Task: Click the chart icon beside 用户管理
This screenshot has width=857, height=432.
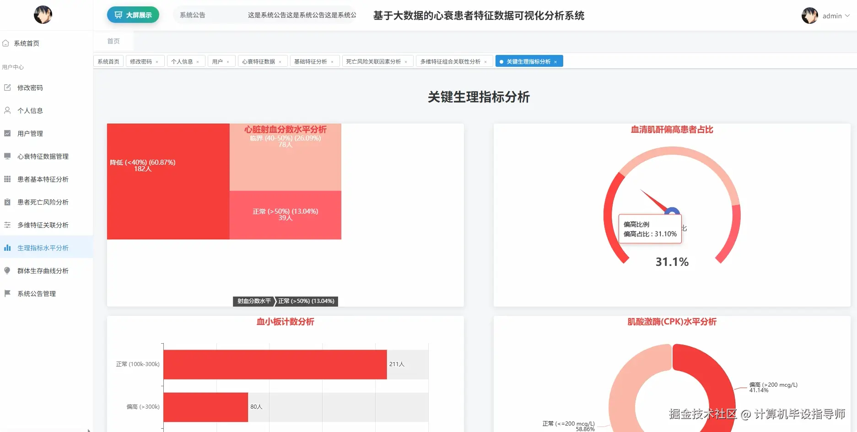Action: [x=7, y=133]
